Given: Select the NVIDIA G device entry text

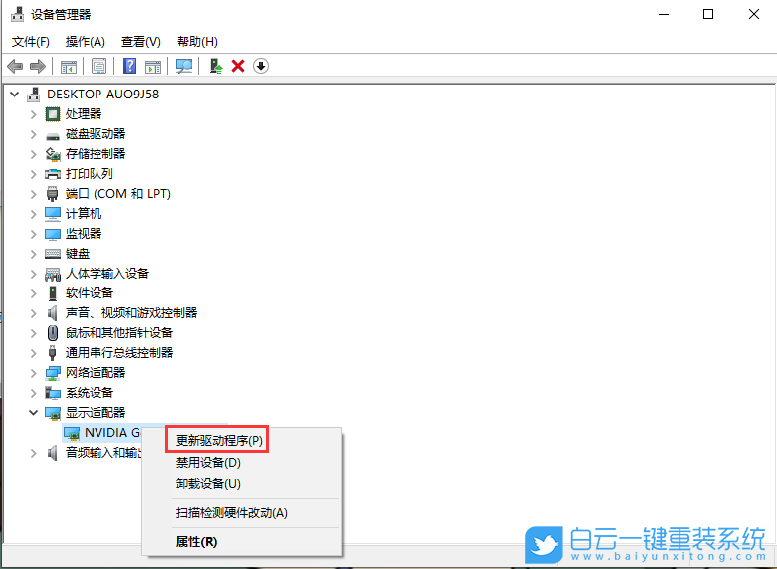Looking at the screenshot, I should pos(112,433).
